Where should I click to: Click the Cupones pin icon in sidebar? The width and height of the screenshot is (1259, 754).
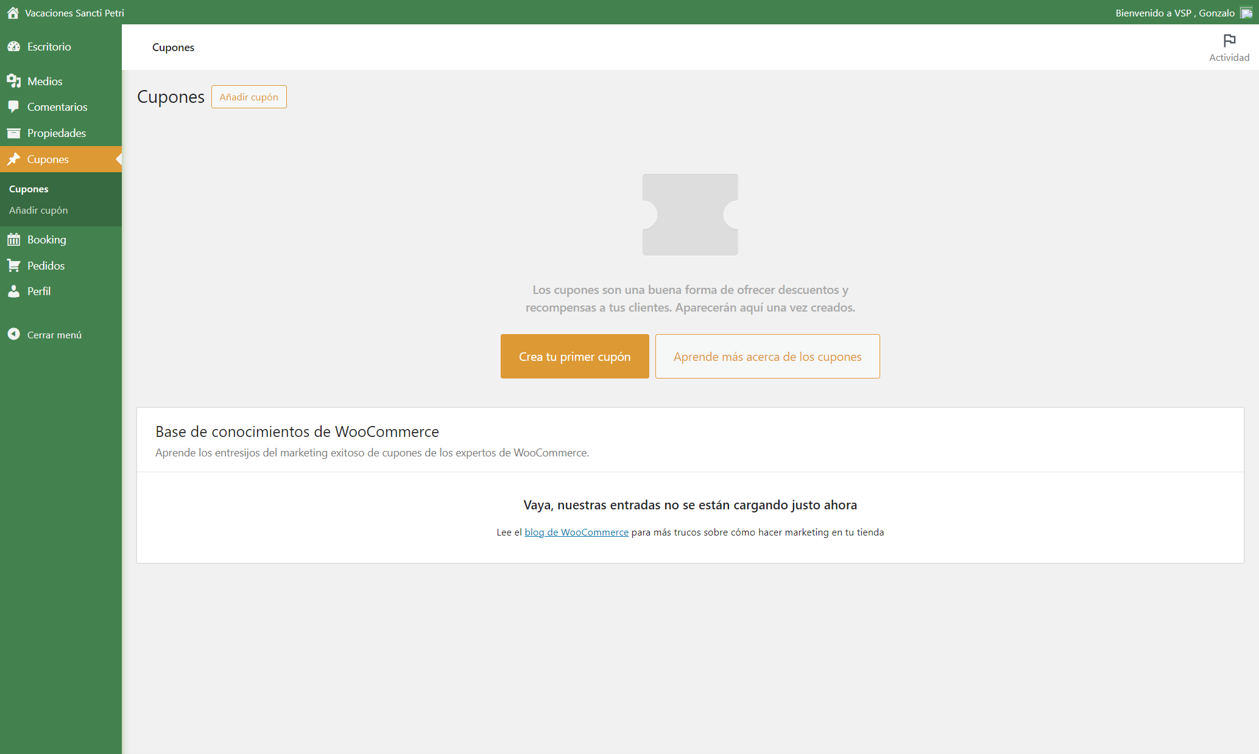[13, 159]
